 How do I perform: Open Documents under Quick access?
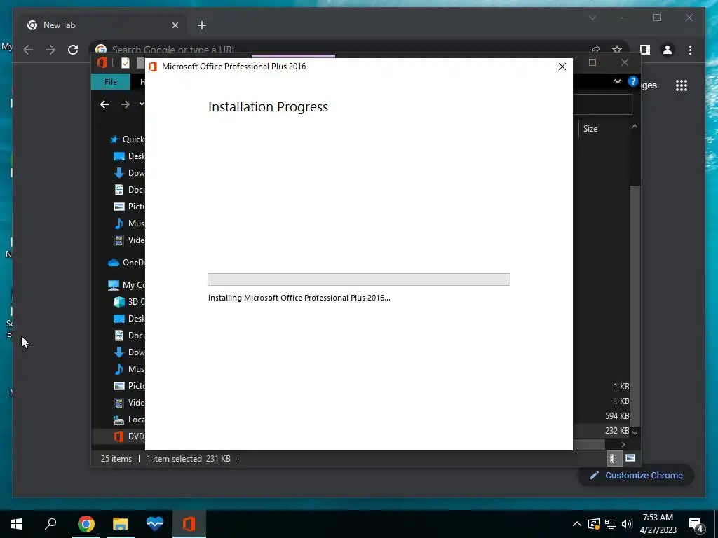click(129, 189)
